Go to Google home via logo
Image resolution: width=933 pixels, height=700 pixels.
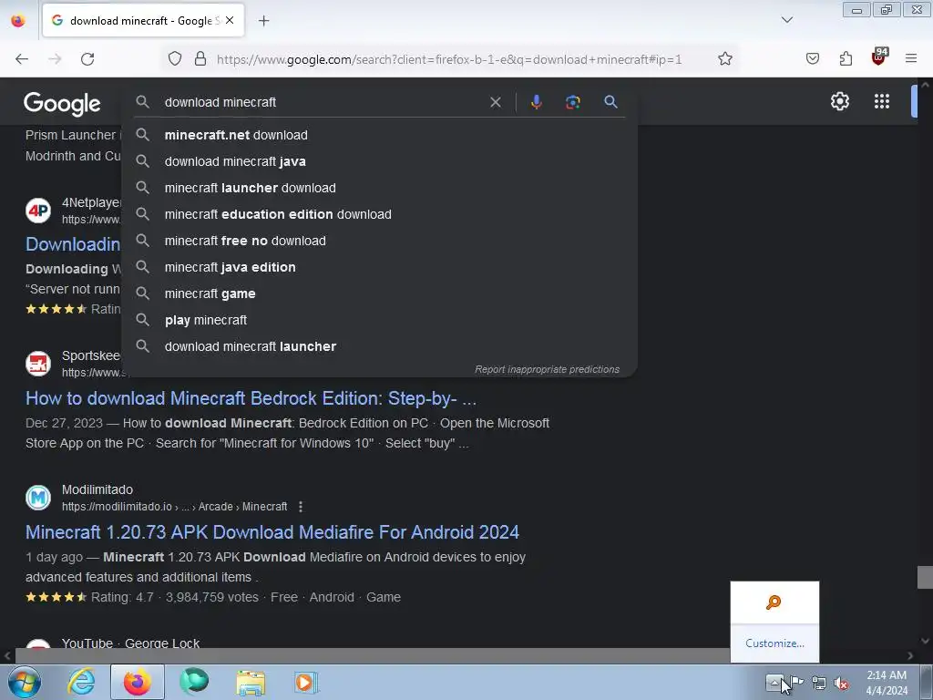62,104
